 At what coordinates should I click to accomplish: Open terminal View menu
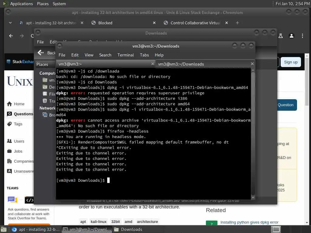(x=89, y=55)
